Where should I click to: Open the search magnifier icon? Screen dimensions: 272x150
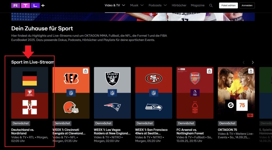point(211,6)
